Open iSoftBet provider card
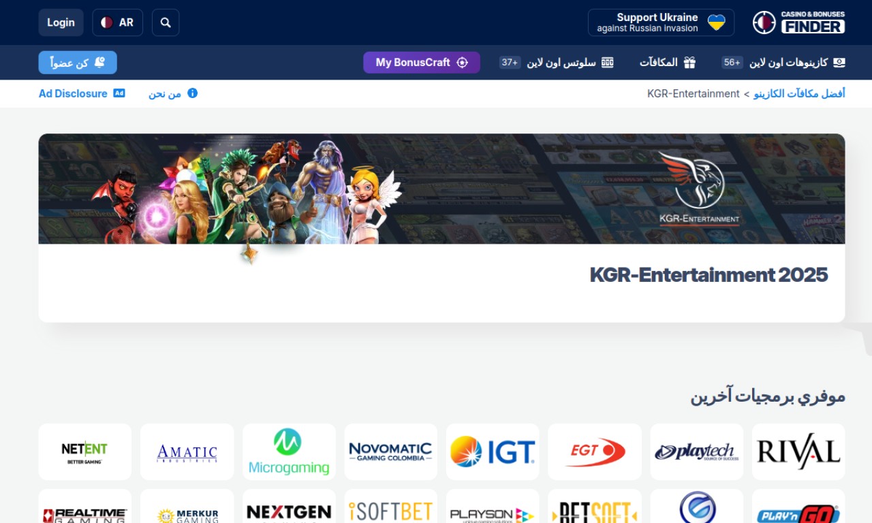872x523 pixels. point(390,506)
